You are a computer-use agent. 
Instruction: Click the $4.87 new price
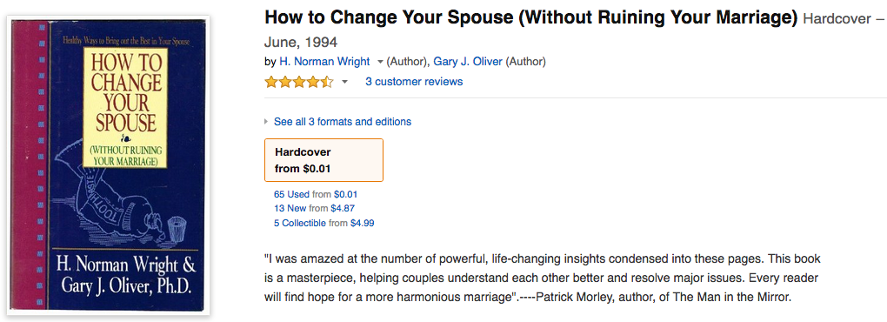pos(343,208)
